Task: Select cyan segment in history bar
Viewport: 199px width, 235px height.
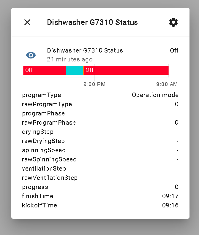Action: (x=74, y=70)
